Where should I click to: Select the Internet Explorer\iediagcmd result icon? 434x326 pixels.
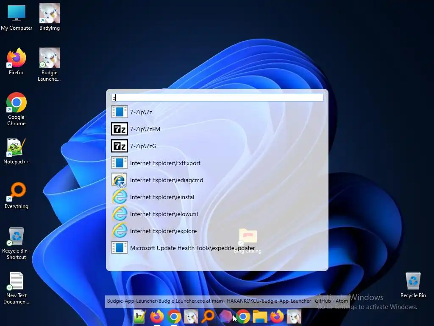(x=119, y=180)
